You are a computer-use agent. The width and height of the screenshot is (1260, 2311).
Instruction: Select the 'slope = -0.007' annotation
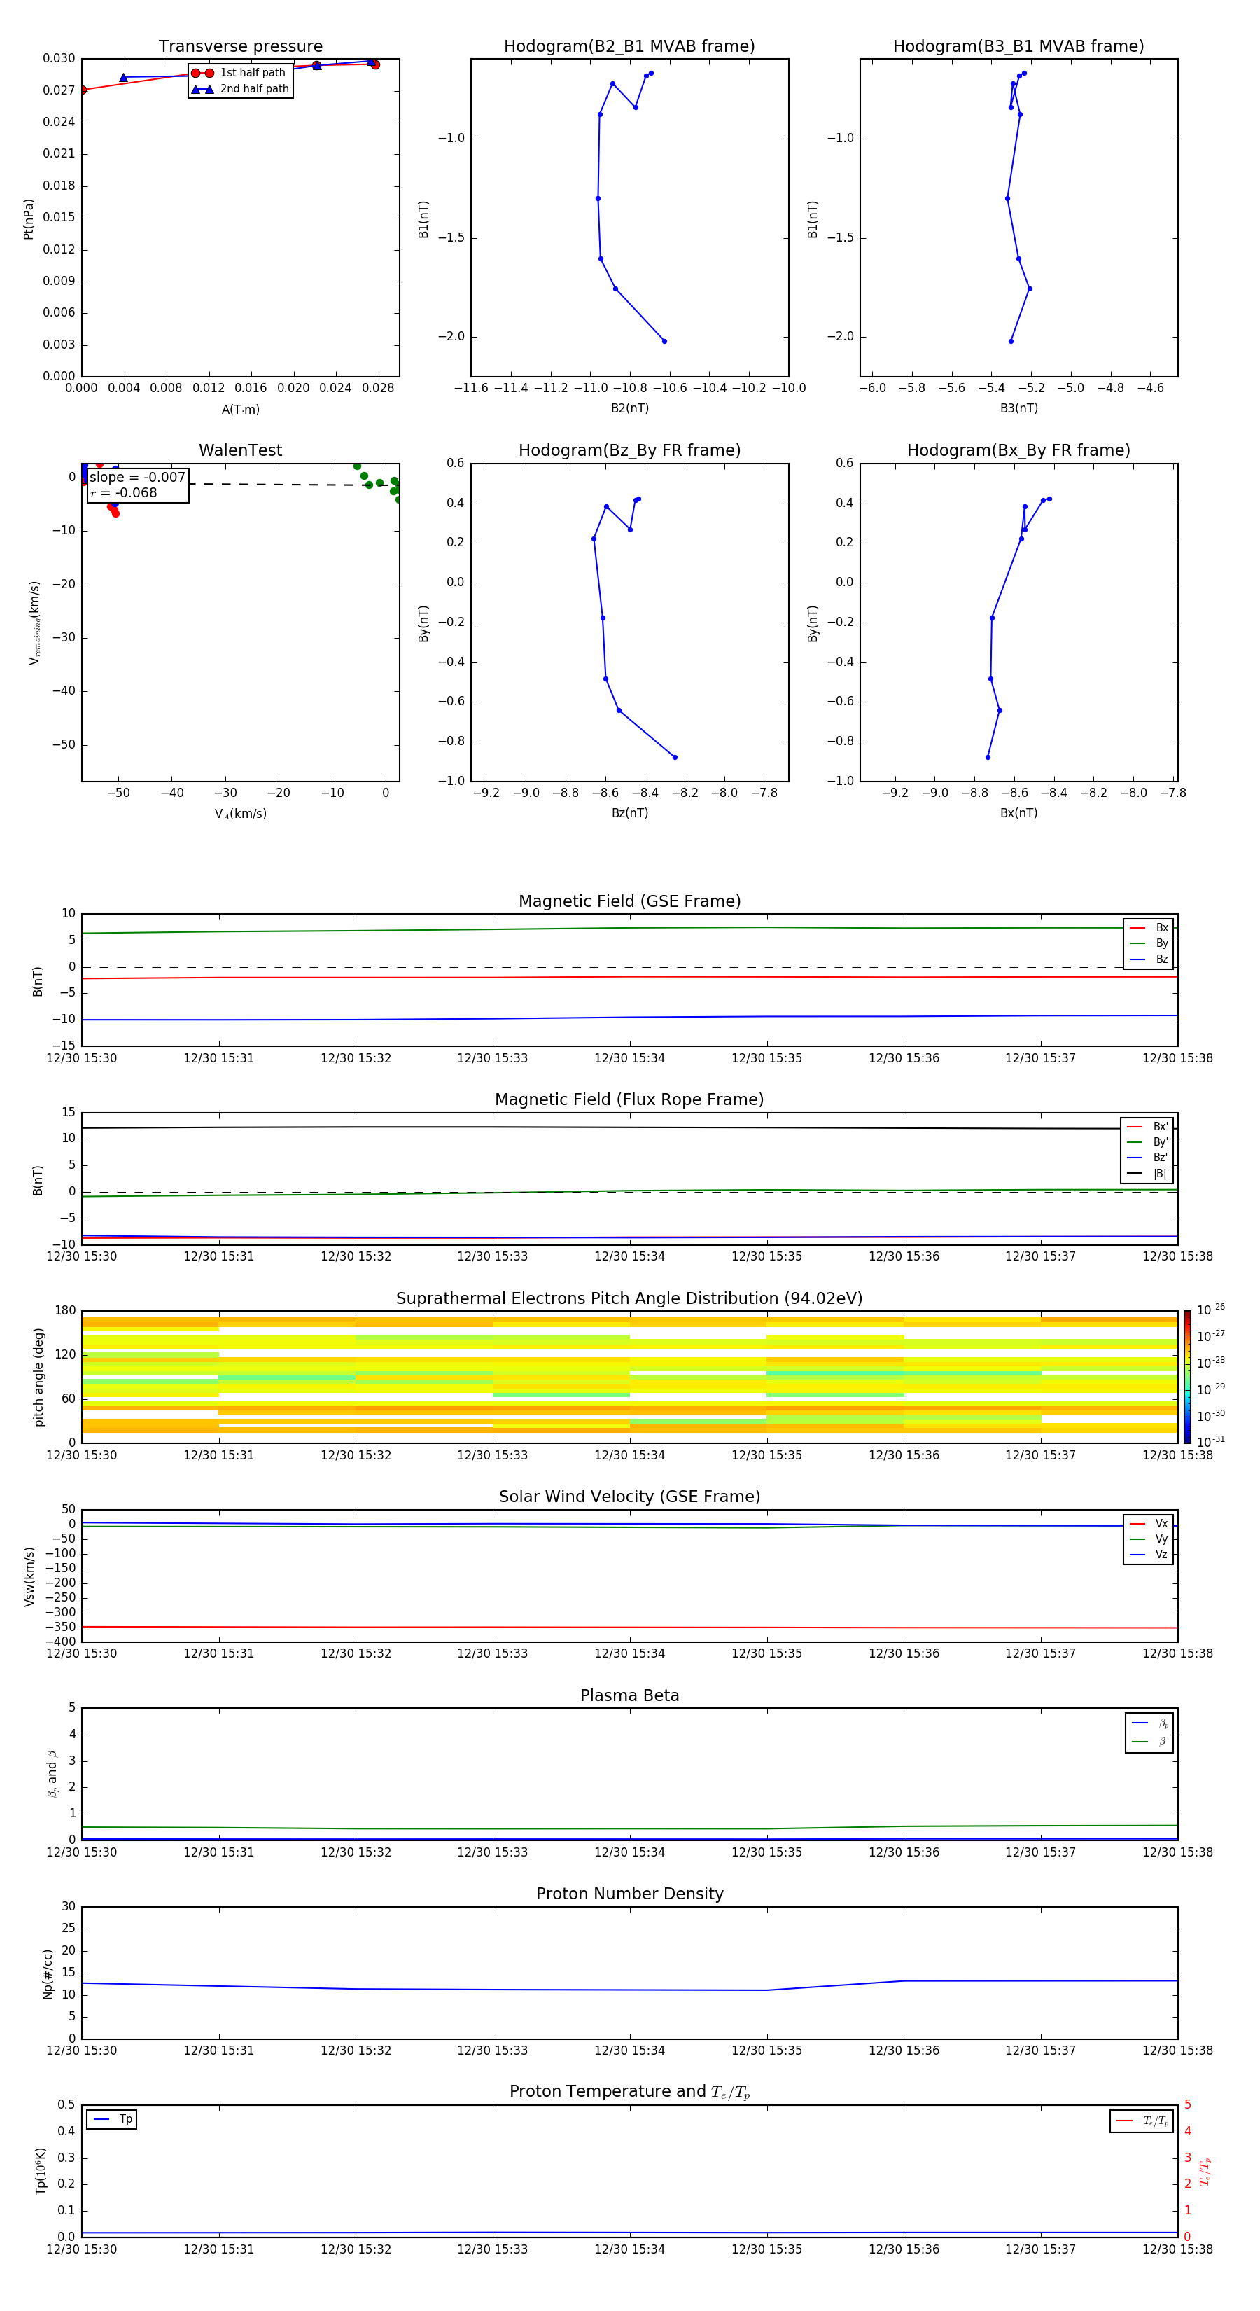(137, 478)
